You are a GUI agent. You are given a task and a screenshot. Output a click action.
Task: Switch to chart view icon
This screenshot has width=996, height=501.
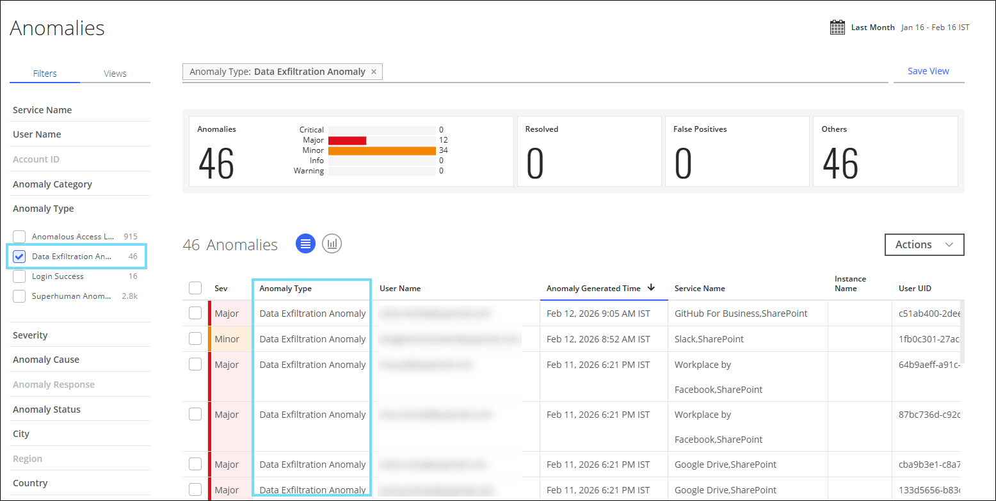tap(332, 244)
